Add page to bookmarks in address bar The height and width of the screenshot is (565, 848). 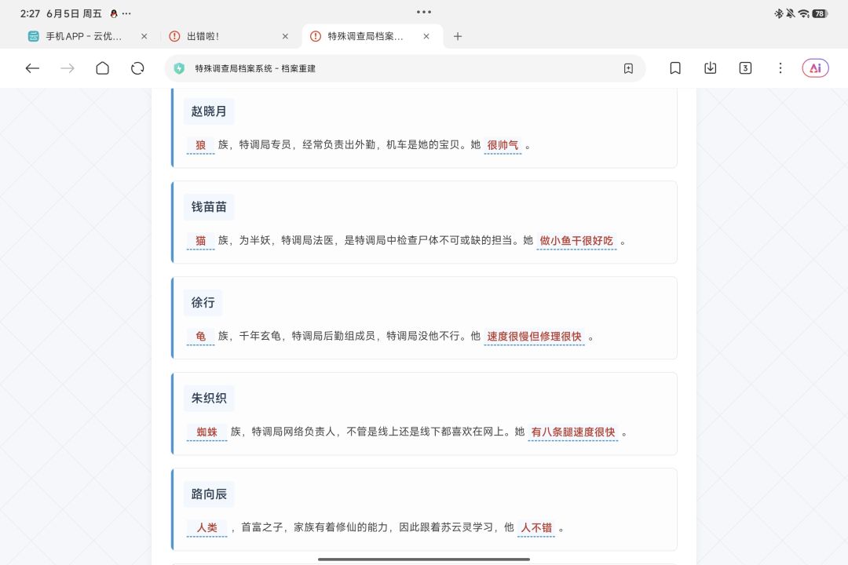click(628, 69)
